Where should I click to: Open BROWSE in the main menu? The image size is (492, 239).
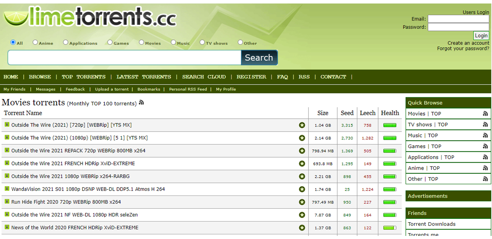tap(40, 77)
